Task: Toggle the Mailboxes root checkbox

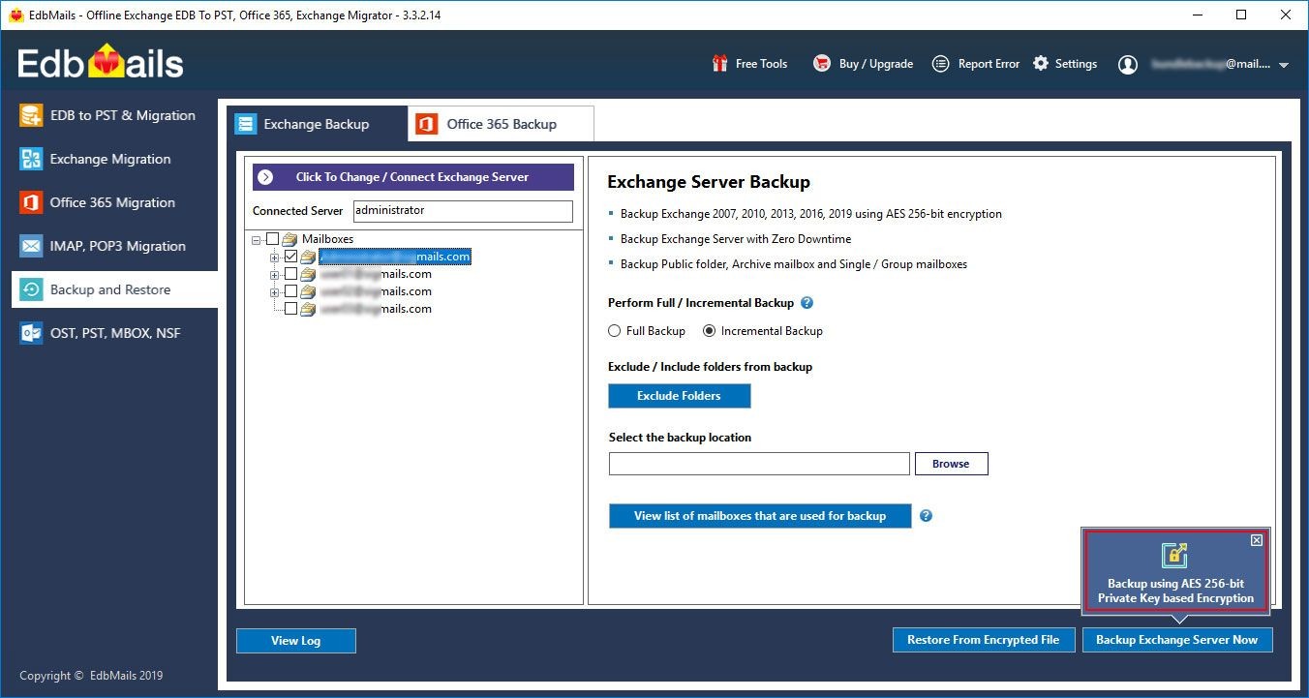Action: [x=272, y=239]
